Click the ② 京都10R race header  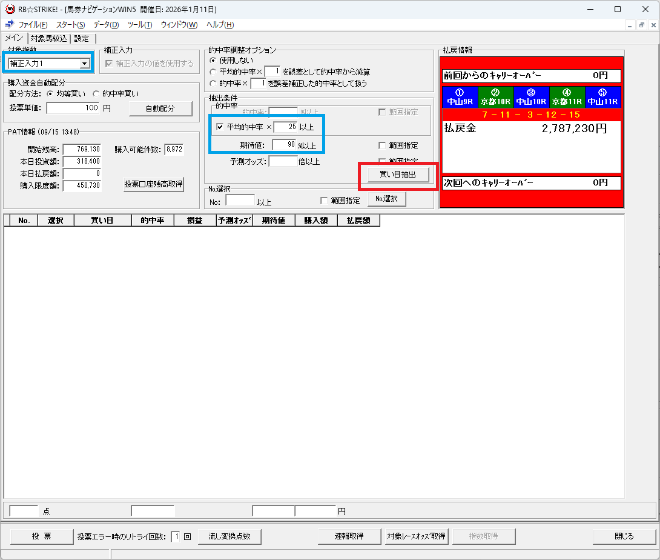pyautogui.click(x=496, y=97)
